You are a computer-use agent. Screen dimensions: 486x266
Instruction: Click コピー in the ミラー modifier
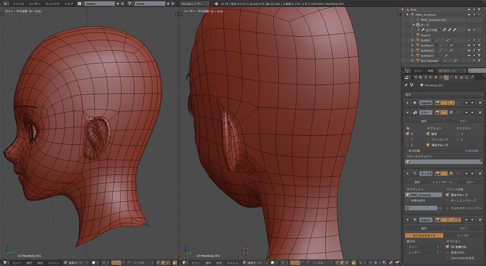point(464,121)
